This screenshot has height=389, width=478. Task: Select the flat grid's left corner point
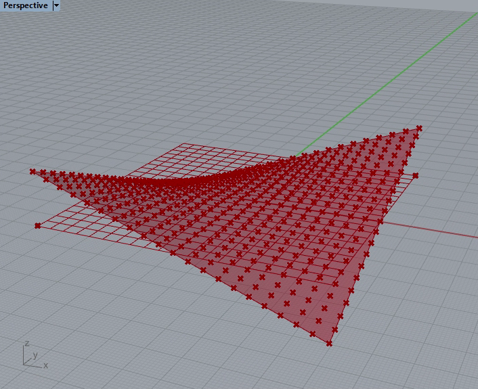click(37, 225)
